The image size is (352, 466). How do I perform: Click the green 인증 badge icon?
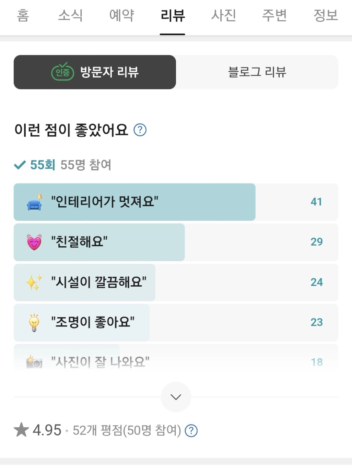pyautogui.click(x=62, y=72)
